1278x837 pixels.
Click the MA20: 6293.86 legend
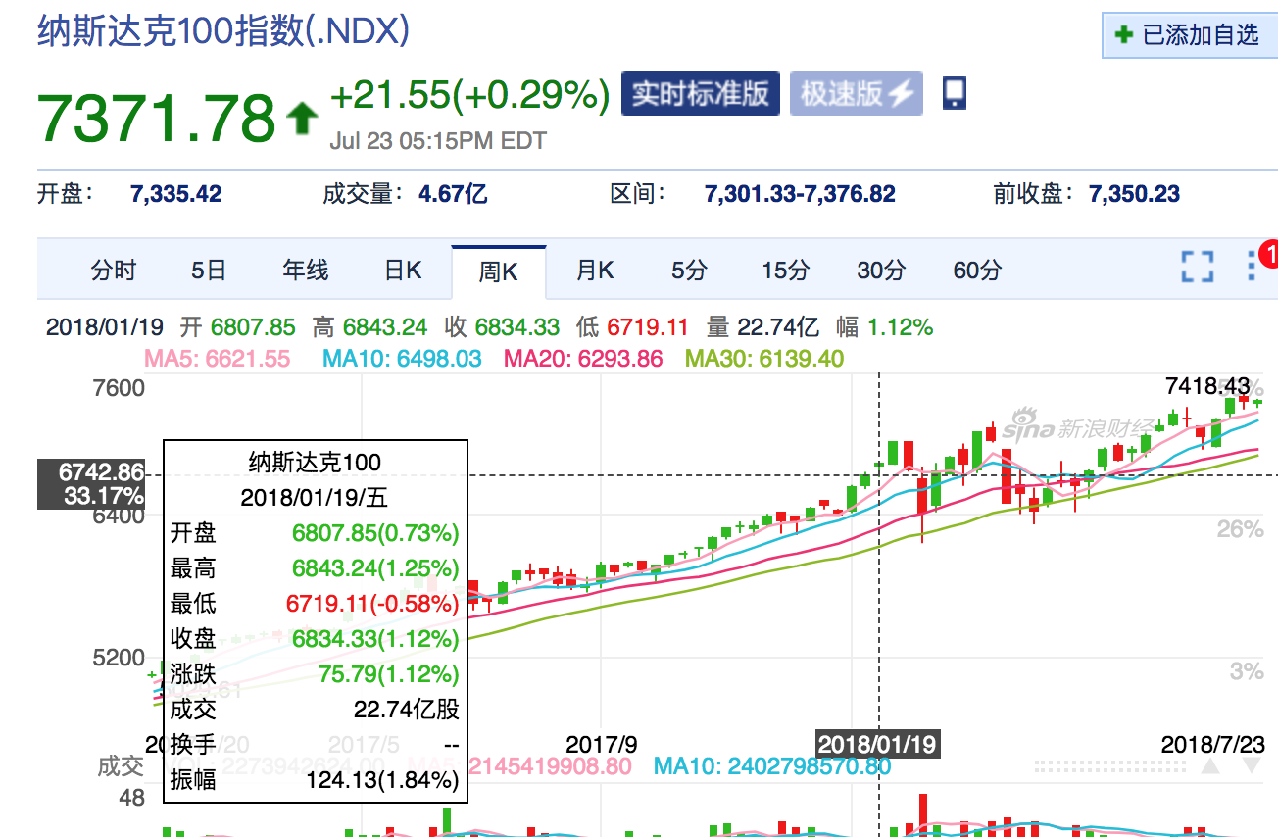click(583, 359)
